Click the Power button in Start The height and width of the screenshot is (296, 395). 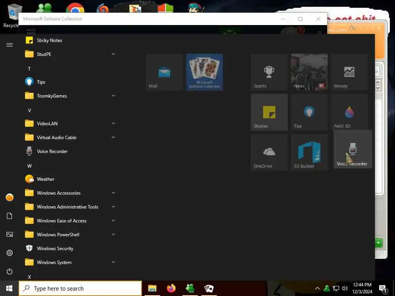point(10,272)
